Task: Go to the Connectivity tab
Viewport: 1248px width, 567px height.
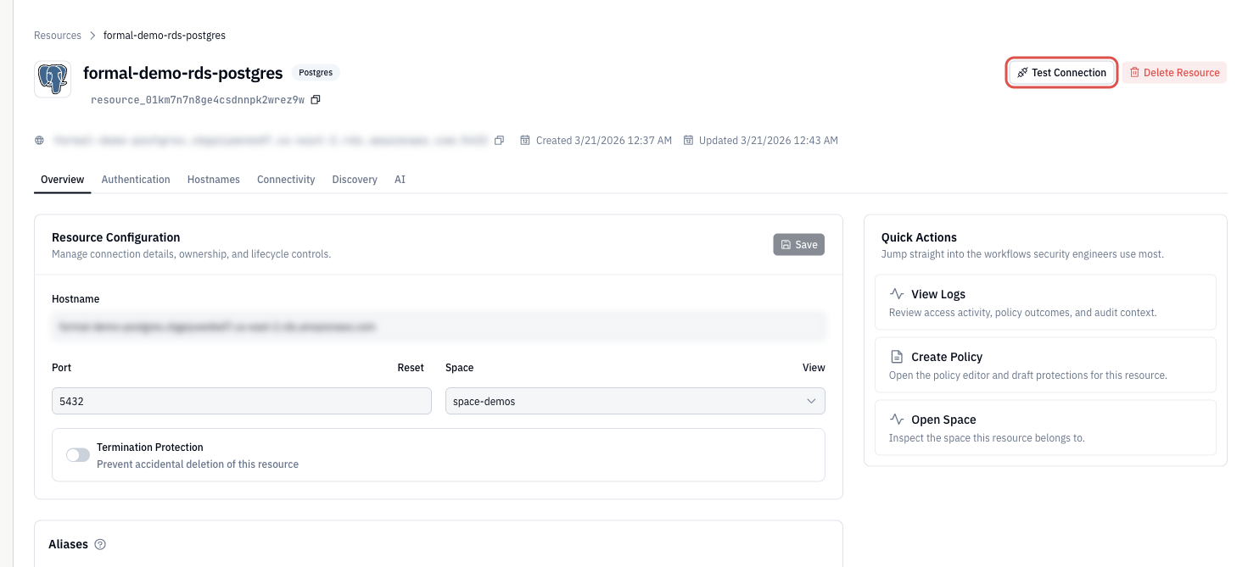Action: tap(286, 180)
